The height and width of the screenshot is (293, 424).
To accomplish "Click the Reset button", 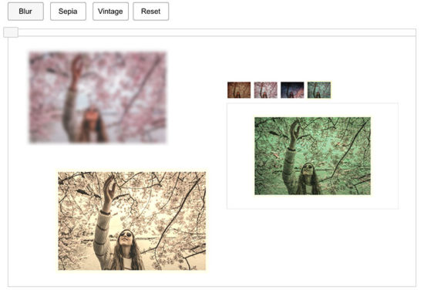I will [x=151, y=12].
